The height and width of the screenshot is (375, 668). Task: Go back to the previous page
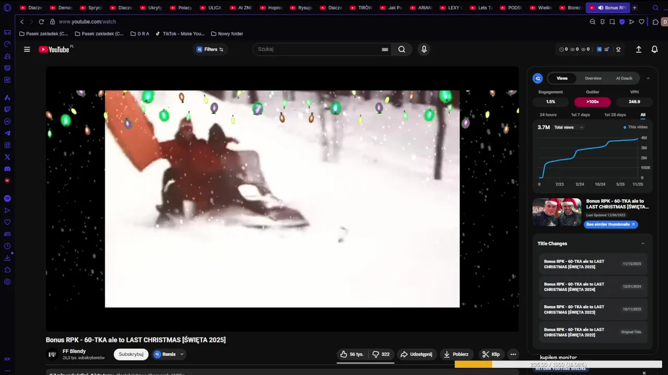(22, 22)
